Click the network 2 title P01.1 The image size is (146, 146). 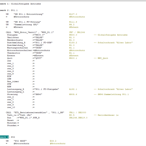click(x=14, y=10)
